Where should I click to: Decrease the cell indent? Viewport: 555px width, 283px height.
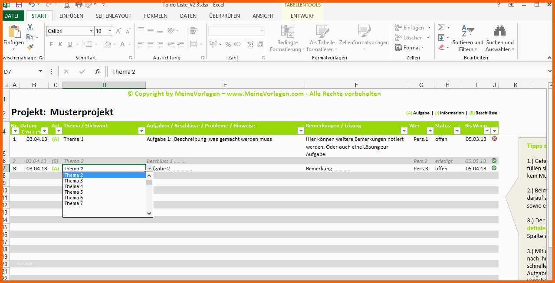[171, 44]
